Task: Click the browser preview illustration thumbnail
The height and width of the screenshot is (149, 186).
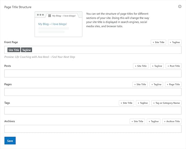Action: pos(58,24)
